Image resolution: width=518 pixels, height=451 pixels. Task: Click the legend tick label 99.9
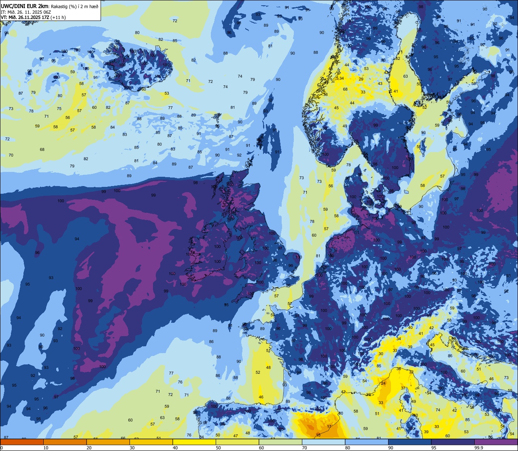(x=479, y=448)
